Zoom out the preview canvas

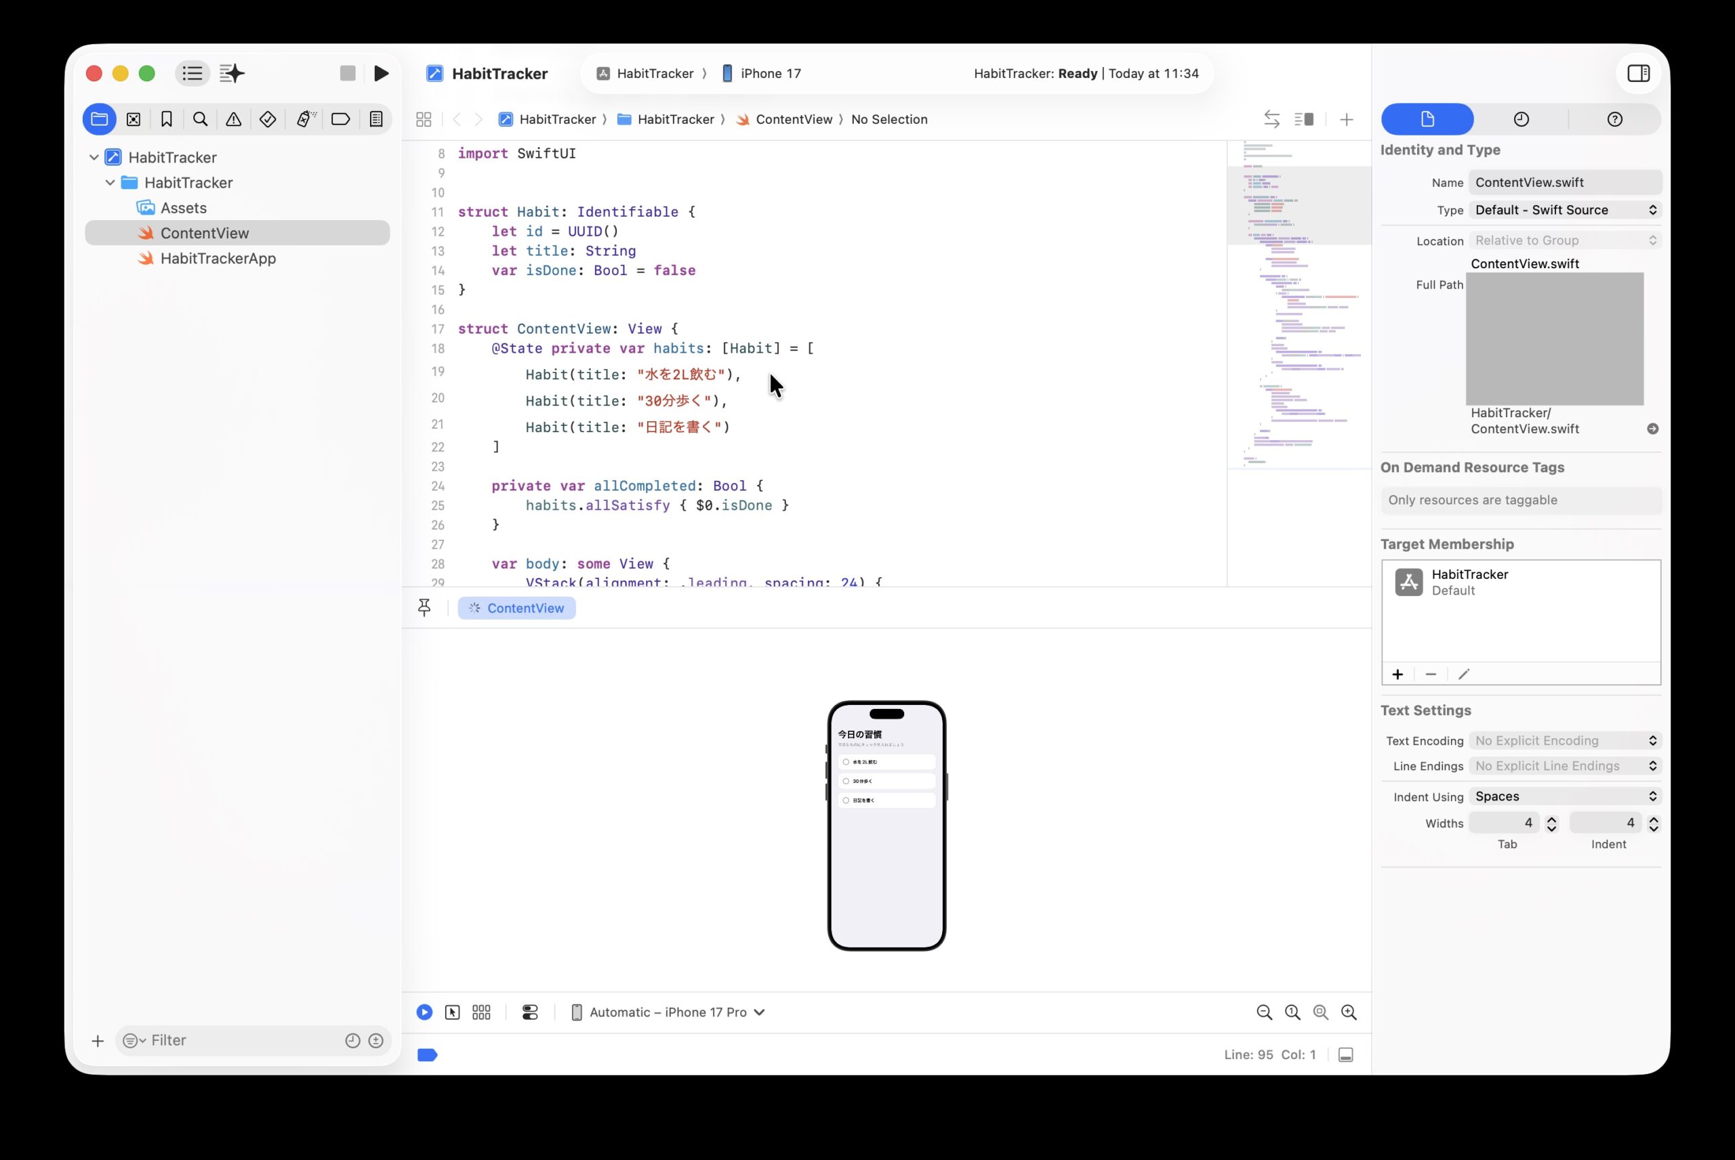point(1264,1012)
